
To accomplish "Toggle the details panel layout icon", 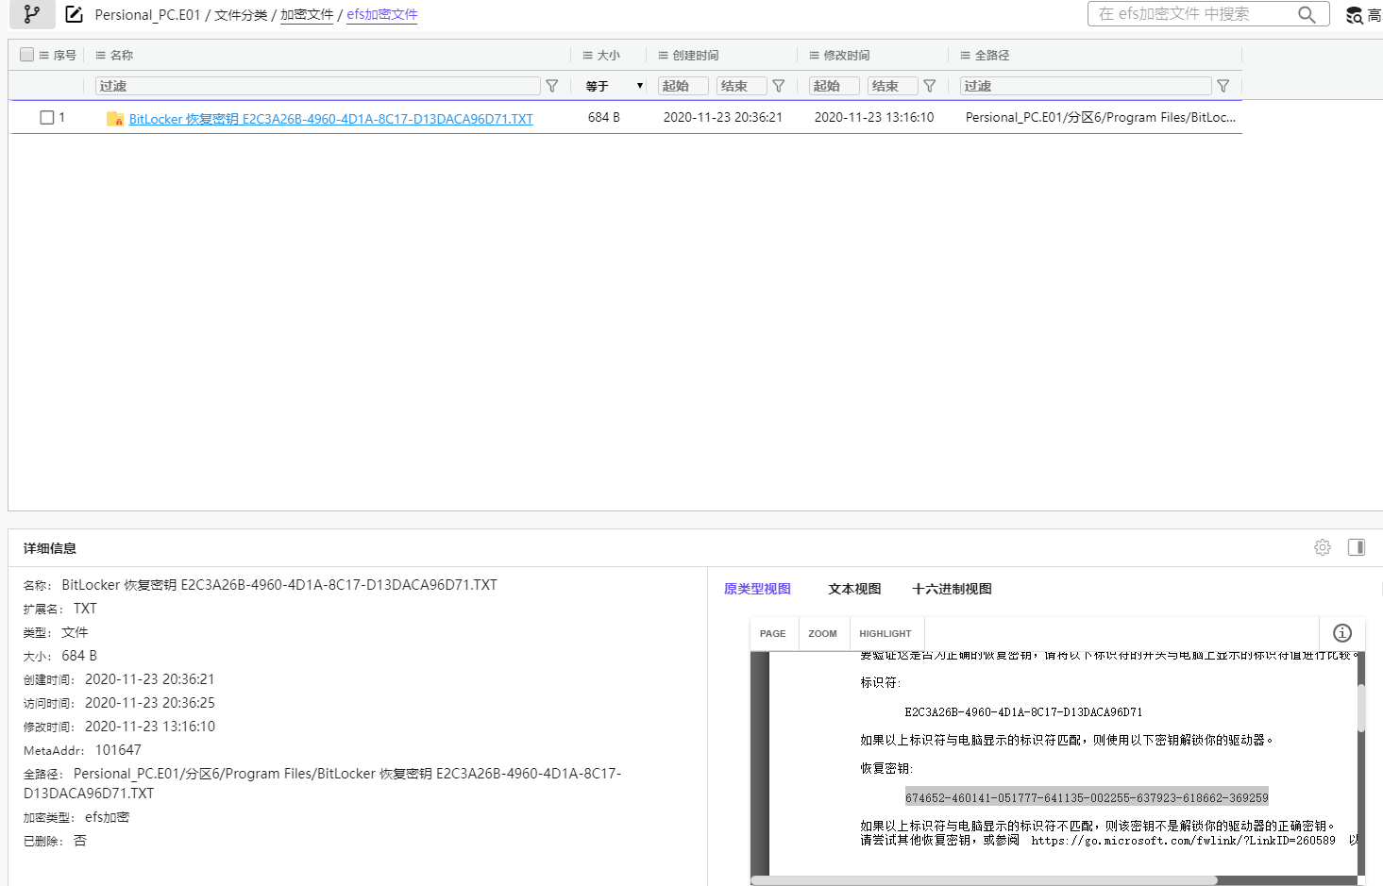I will coord(1357,547).
